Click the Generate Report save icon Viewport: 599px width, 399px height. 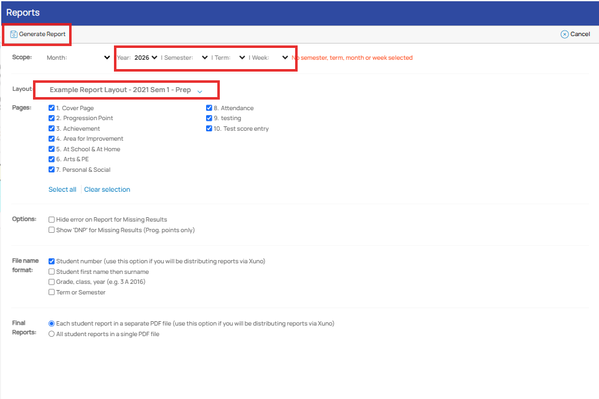point(13,34)
